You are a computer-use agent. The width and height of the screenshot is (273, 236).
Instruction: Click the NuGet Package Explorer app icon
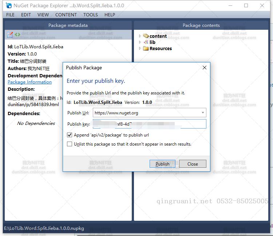[x=9, y=5]
